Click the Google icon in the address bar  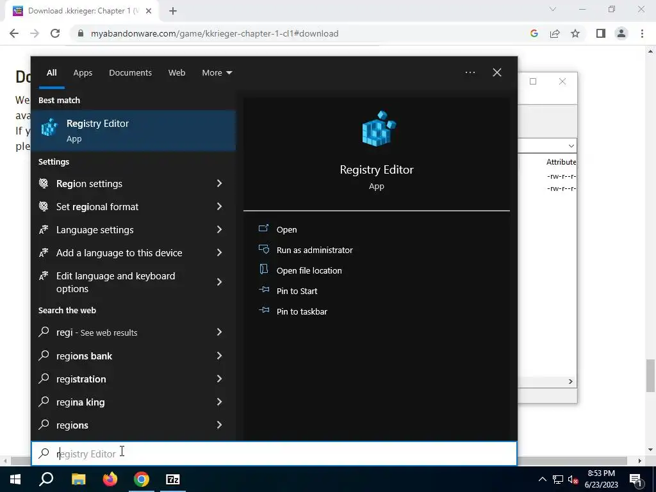click(x=534, y=33)
